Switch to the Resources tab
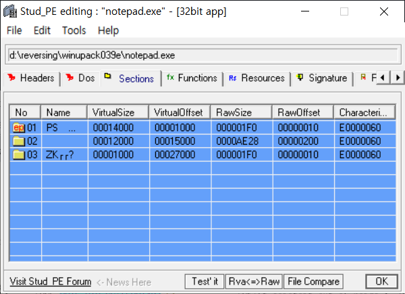 click(257, 78)
